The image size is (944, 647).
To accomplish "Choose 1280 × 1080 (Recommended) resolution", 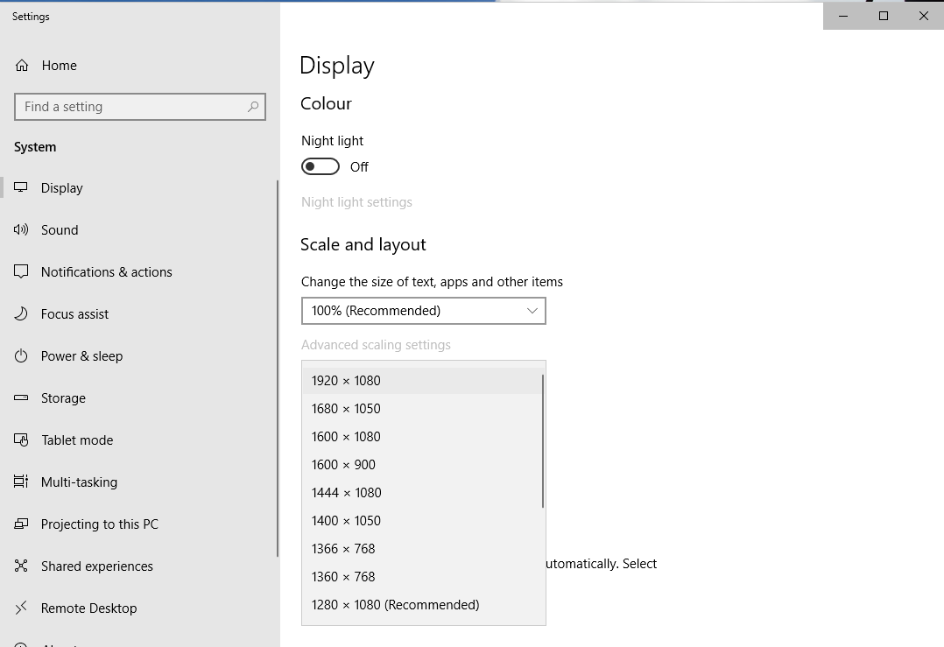I will (x=395, y=605).
